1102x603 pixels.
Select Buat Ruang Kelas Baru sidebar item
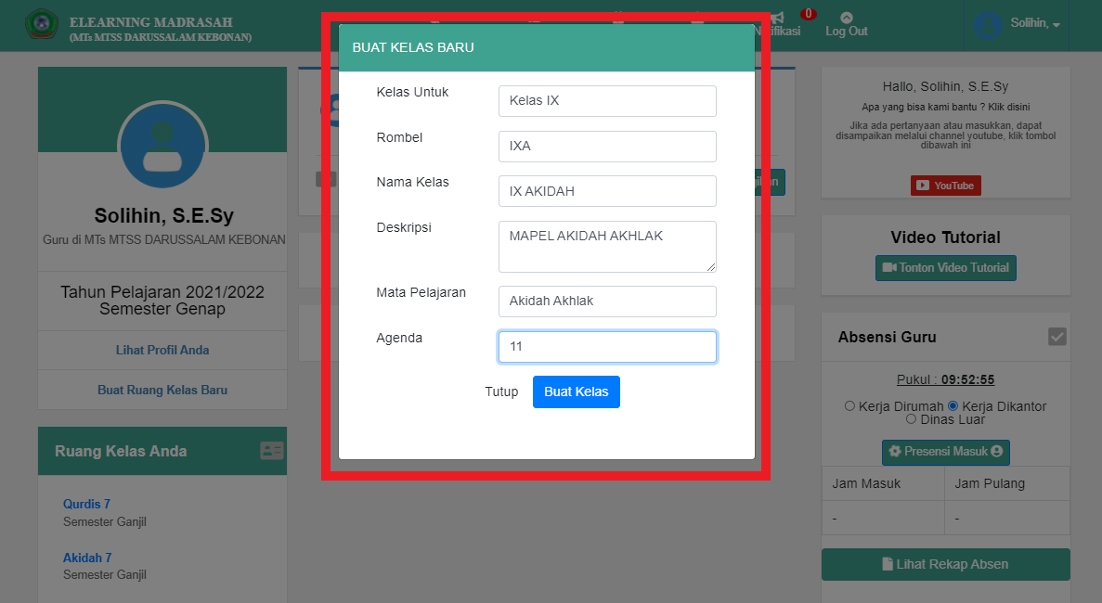pos(162,391)
